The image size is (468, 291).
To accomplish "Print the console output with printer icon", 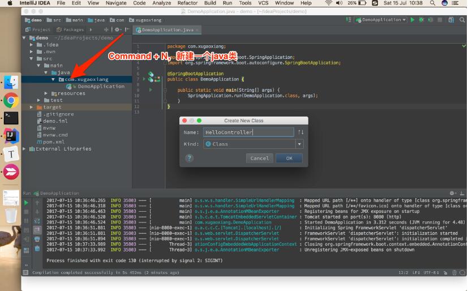I will click(x=37, y=239).
